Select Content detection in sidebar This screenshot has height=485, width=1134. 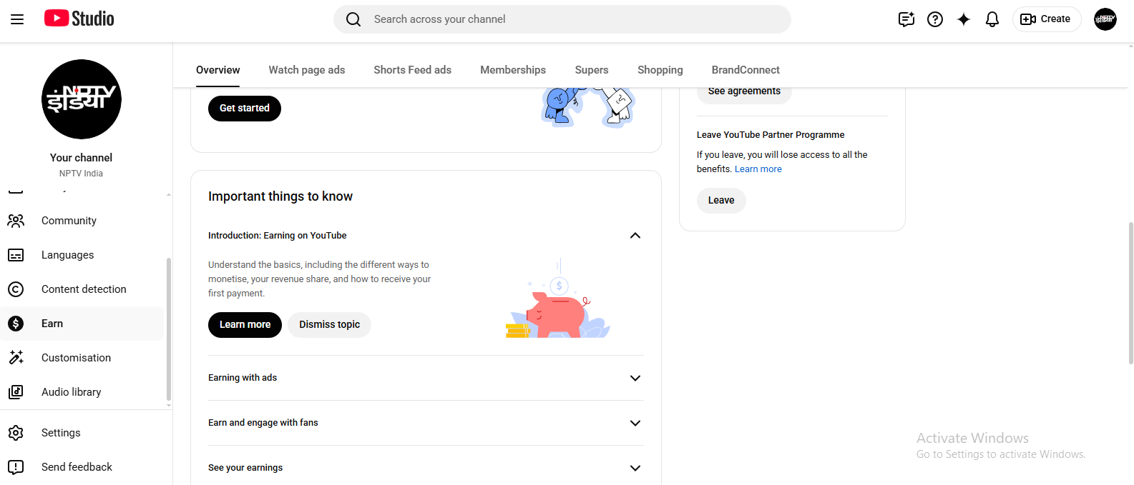pyautogui.click(x=84, y=289)
